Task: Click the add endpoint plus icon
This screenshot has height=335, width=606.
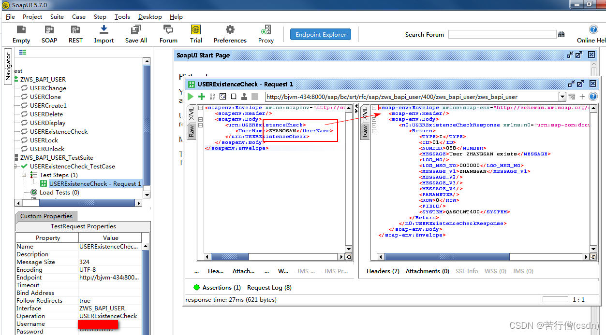Action: [582, 97]
